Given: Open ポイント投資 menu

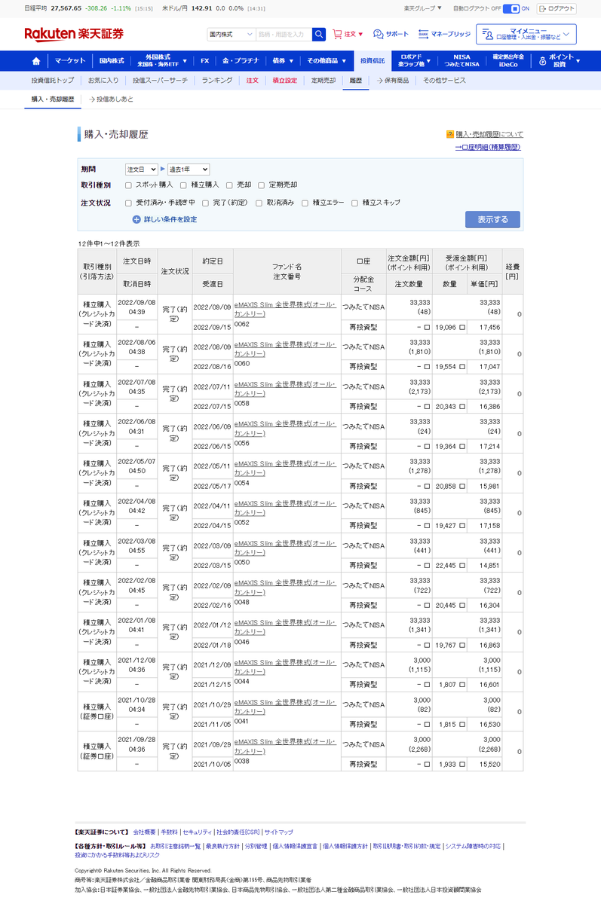Looking at the screenshot, I should 559,61.
